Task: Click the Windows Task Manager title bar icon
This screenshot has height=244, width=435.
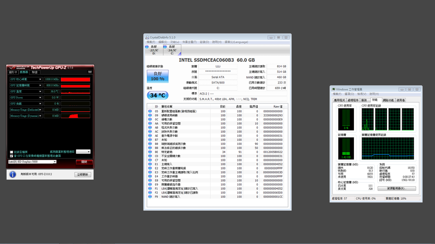Action: click(333, 89)
